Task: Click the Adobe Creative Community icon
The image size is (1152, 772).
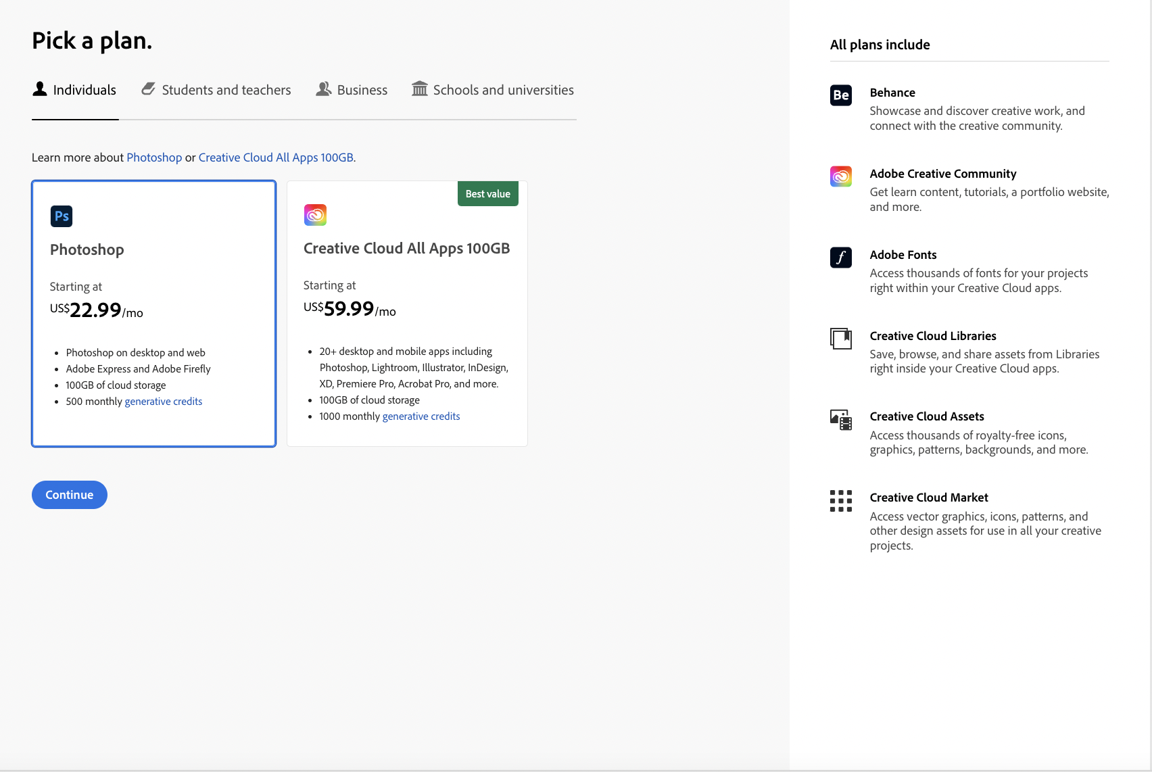Action: [841, 176]
